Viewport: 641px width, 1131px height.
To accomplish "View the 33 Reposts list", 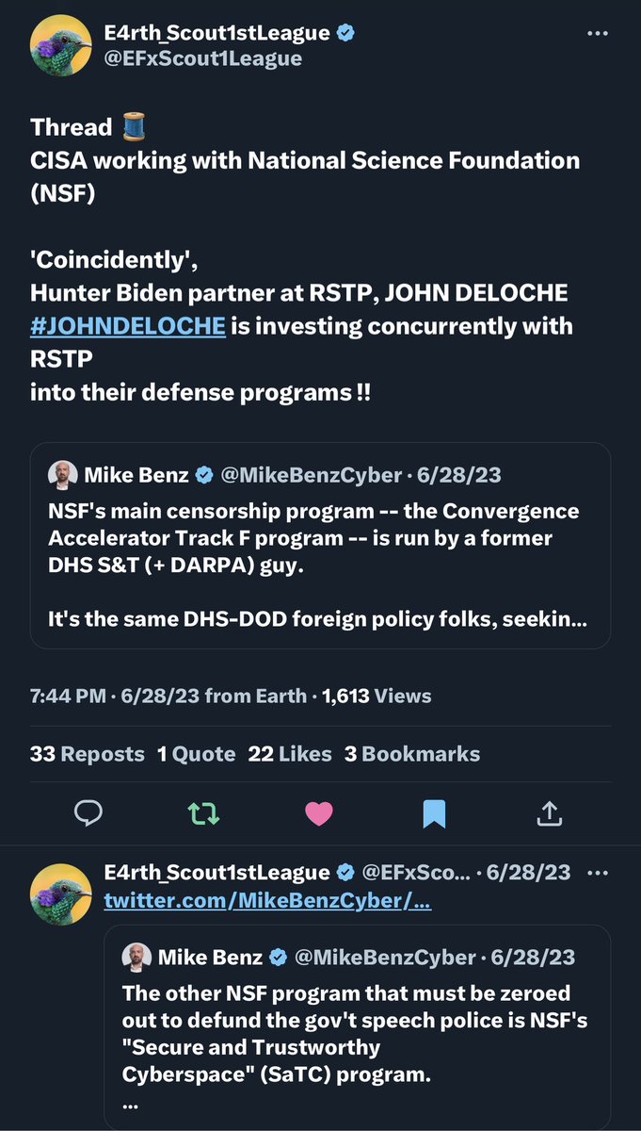I will [88, 754].
